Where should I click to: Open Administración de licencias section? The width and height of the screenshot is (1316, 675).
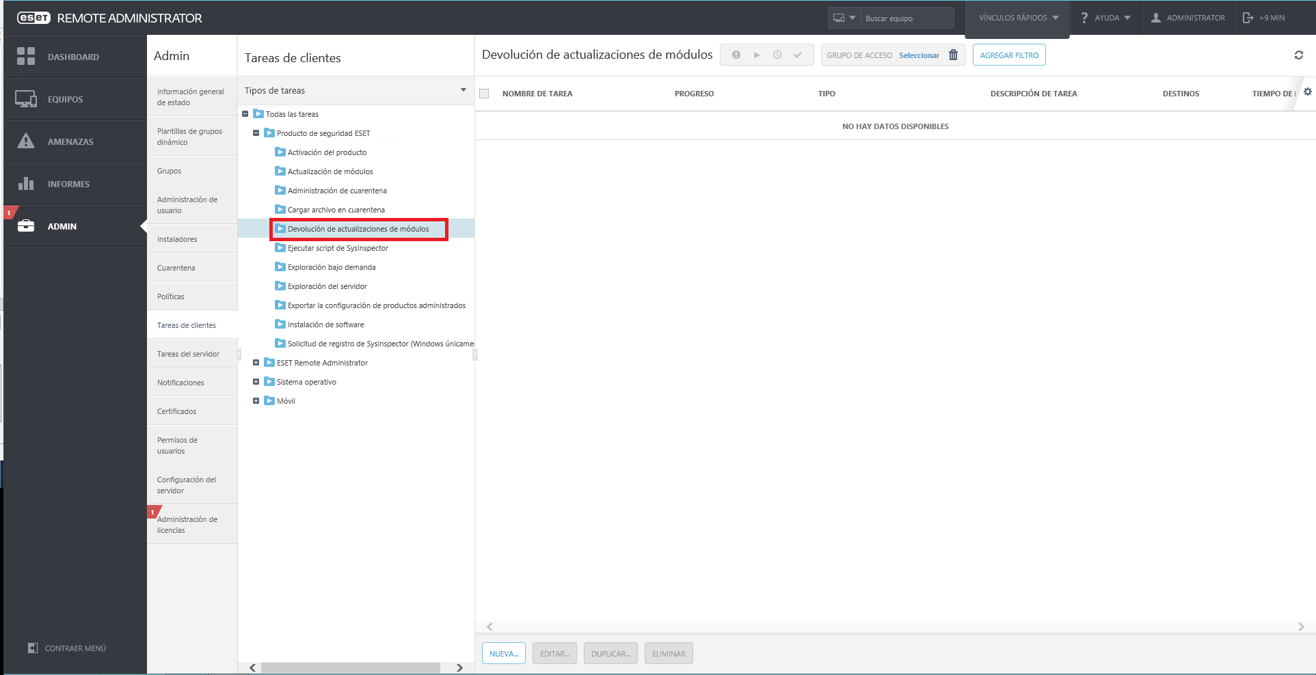click(x=192, y=525)
